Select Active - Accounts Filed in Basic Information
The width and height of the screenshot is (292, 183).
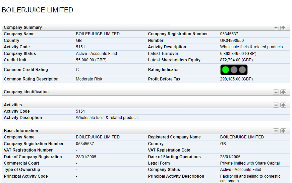click(x=241, y=170)
